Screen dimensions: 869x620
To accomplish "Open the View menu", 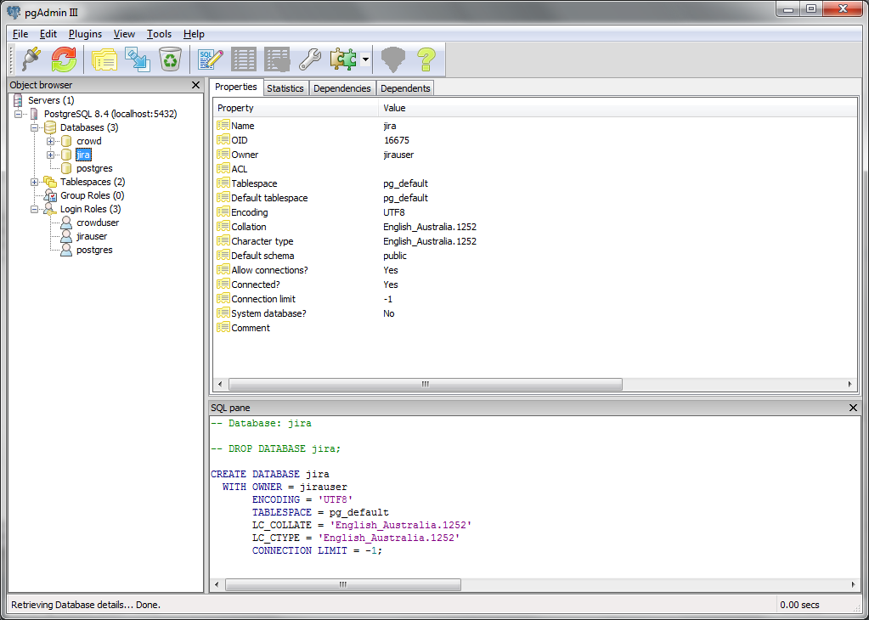I will point(124,34).
